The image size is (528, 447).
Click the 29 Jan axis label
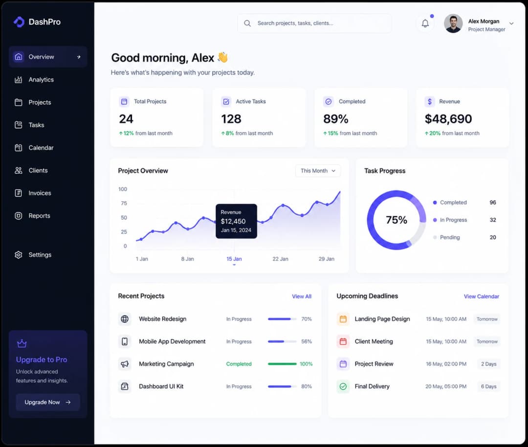[x=326, y=259]
